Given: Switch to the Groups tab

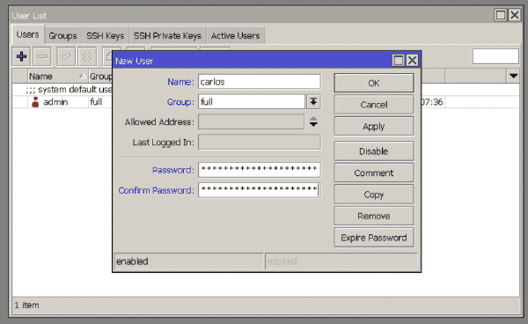Looking at the screenshot, I should pyautogui.click(x=63, y=36).
